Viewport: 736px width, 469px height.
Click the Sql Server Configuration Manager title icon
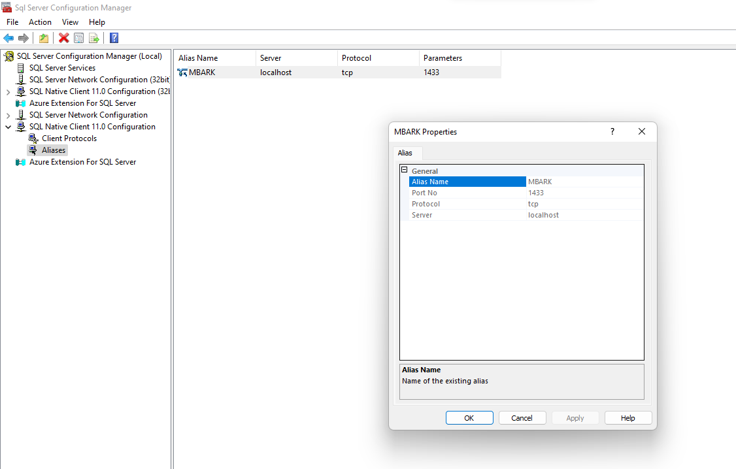click(x=7, y=7)
